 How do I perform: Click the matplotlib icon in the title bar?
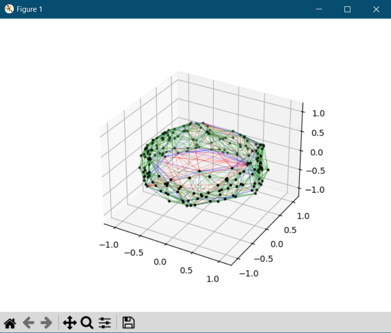coord(9,9)
